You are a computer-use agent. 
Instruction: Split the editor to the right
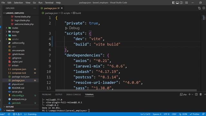pyautogui.click(x=204, y=8)
